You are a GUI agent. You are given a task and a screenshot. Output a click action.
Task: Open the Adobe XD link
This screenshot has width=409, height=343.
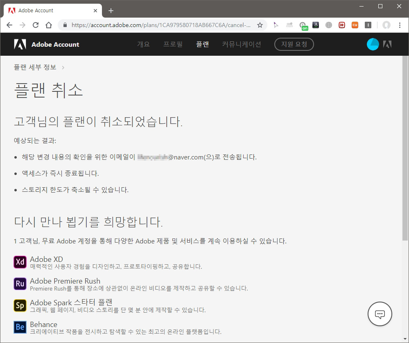click(46, 259)
